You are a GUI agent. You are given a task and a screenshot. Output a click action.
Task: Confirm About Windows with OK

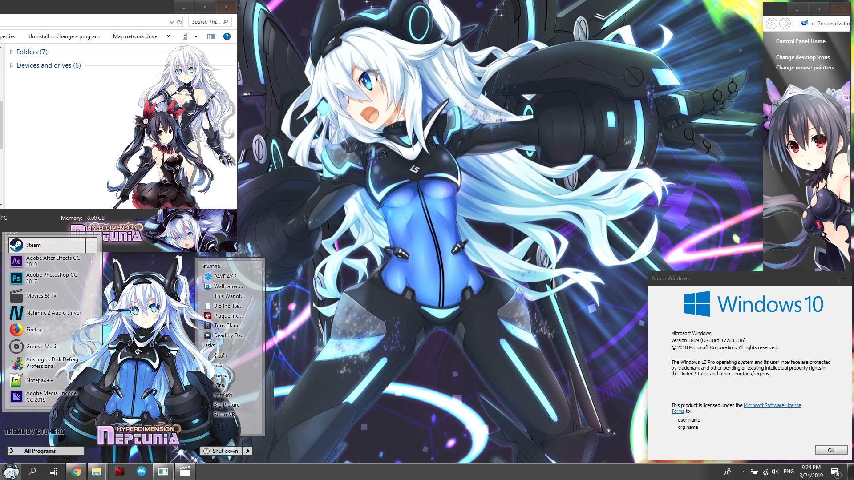831,450
